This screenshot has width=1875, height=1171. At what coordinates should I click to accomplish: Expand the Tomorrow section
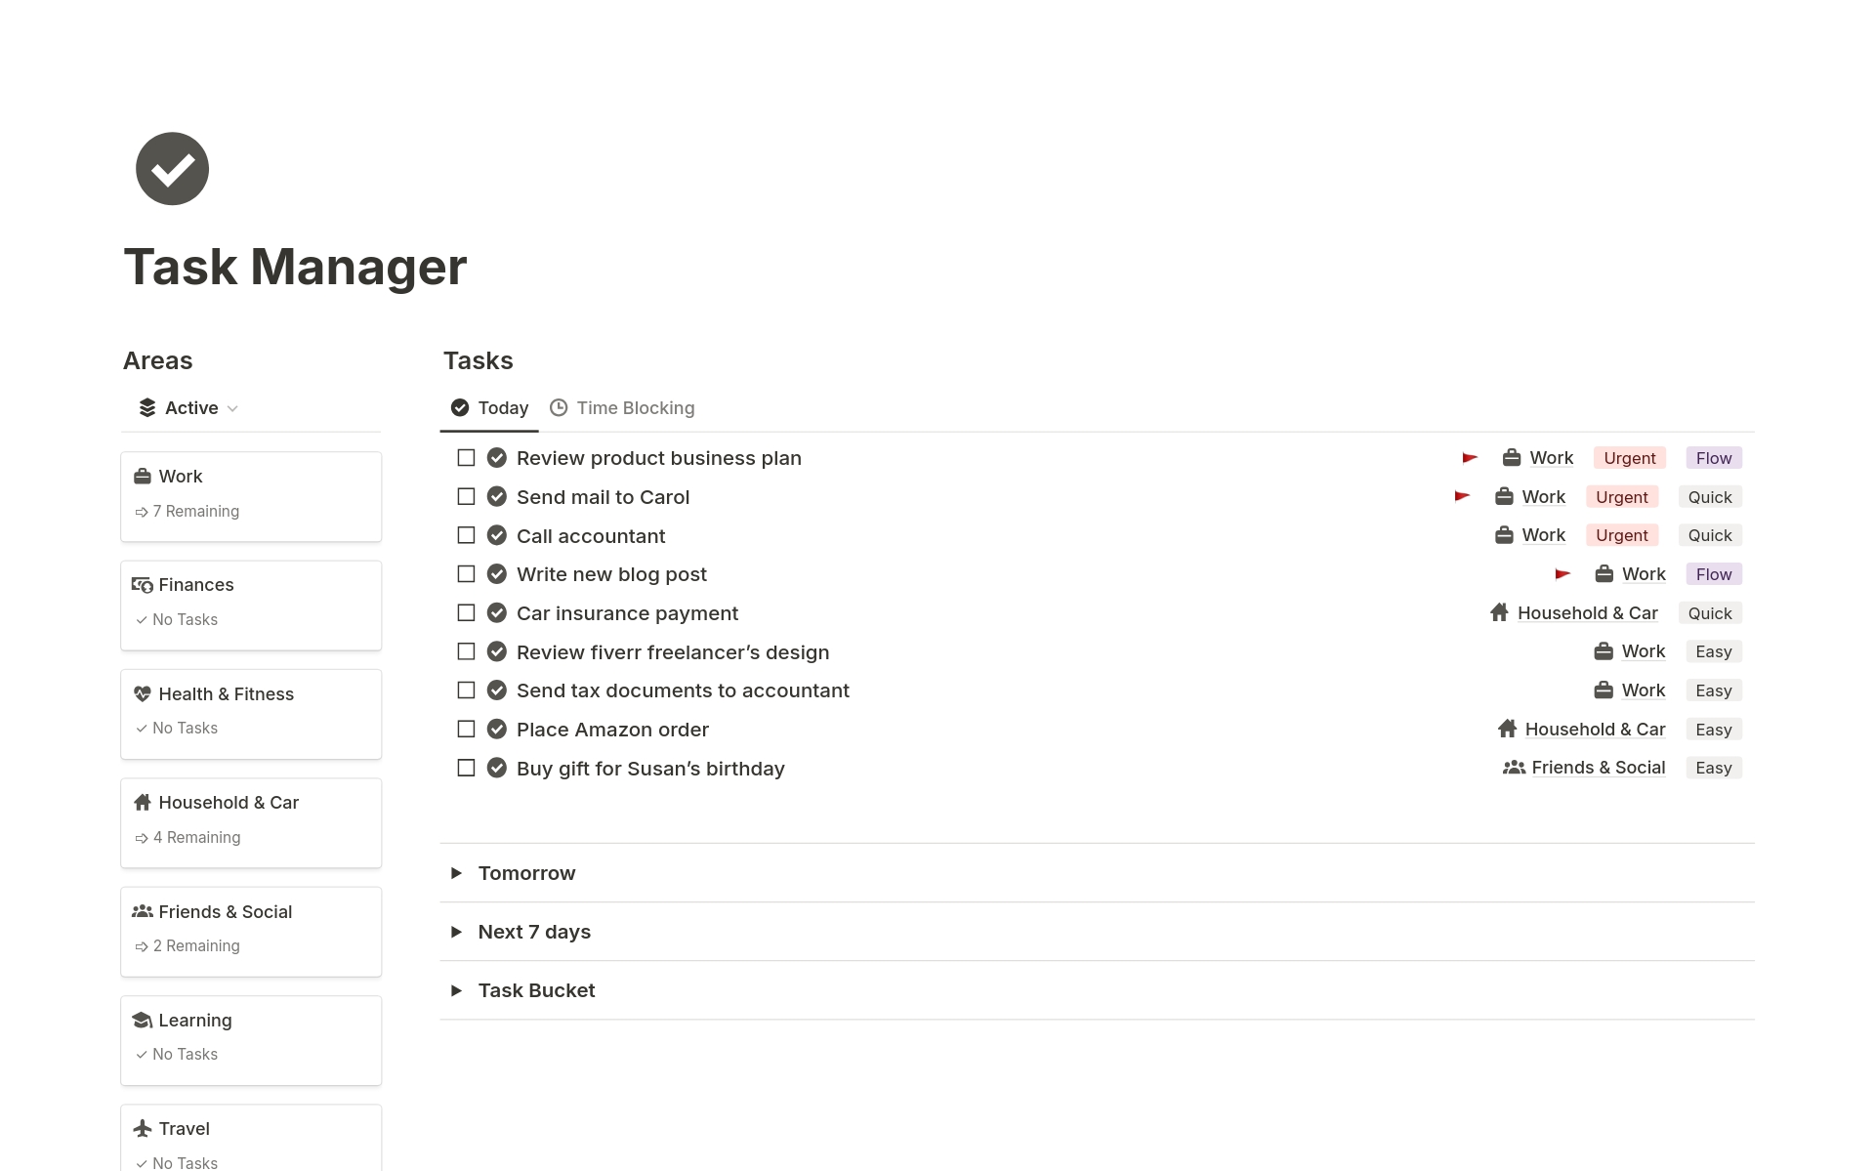point(457,873)
